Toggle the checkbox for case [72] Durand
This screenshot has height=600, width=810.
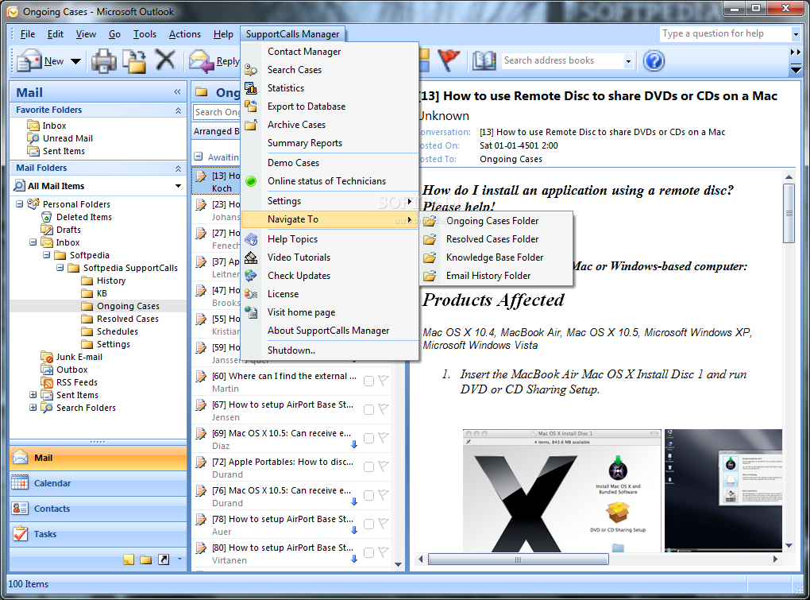coord(368,467)
